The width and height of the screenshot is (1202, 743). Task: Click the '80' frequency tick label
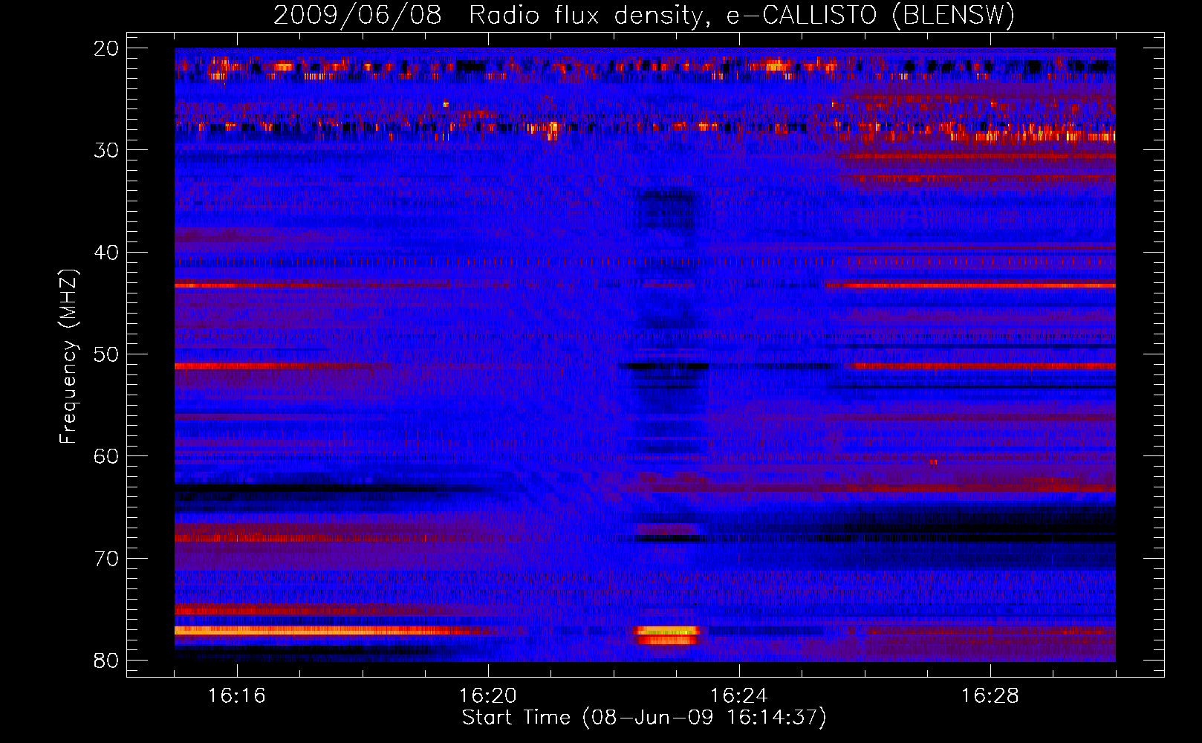point(107,661)
